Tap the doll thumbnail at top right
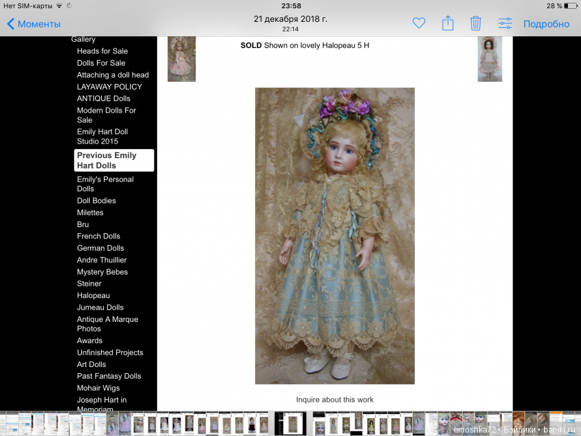The height and width of the screenshot is (436, 581). coord(489,59)
